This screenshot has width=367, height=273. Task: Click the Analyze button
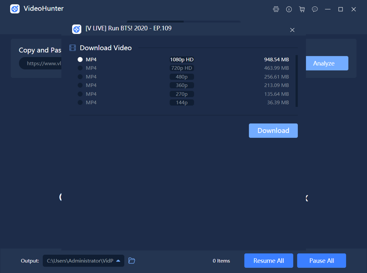(327, 63)
